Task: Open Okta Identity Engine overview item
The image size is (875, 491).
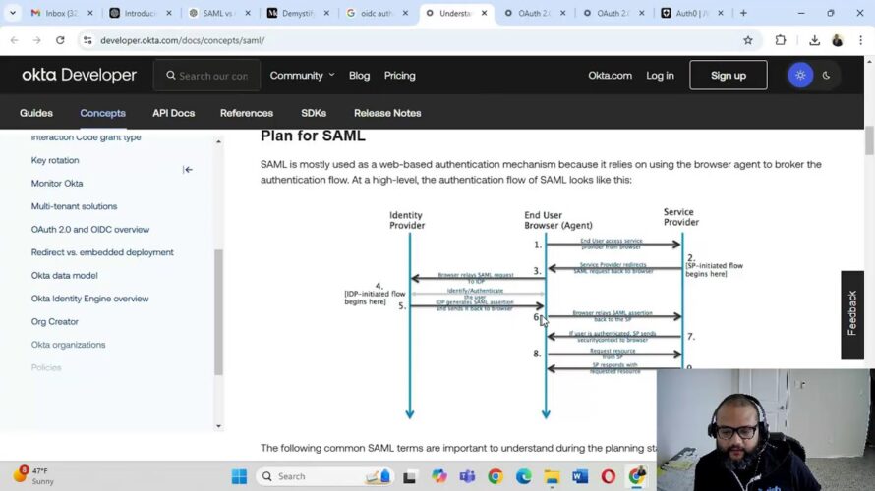Action: [89, 299]
